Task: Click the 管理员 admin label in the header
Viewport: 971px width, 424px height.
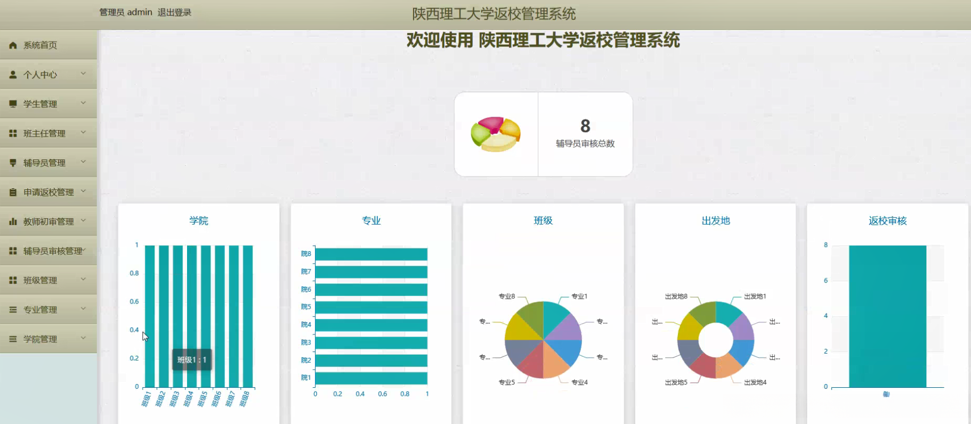Action: tap(126, 12)
